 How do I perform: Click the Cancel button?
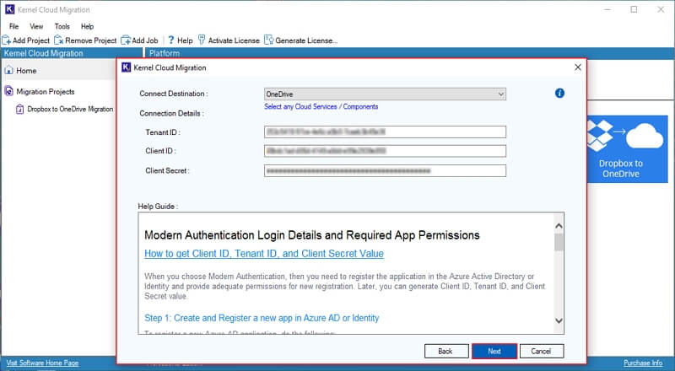tap(541, 352)
